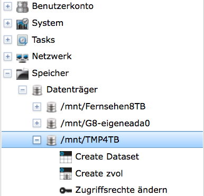The image size is (204, 196).
Task: Click the Create zvol icon
Action: click(66, 174)
